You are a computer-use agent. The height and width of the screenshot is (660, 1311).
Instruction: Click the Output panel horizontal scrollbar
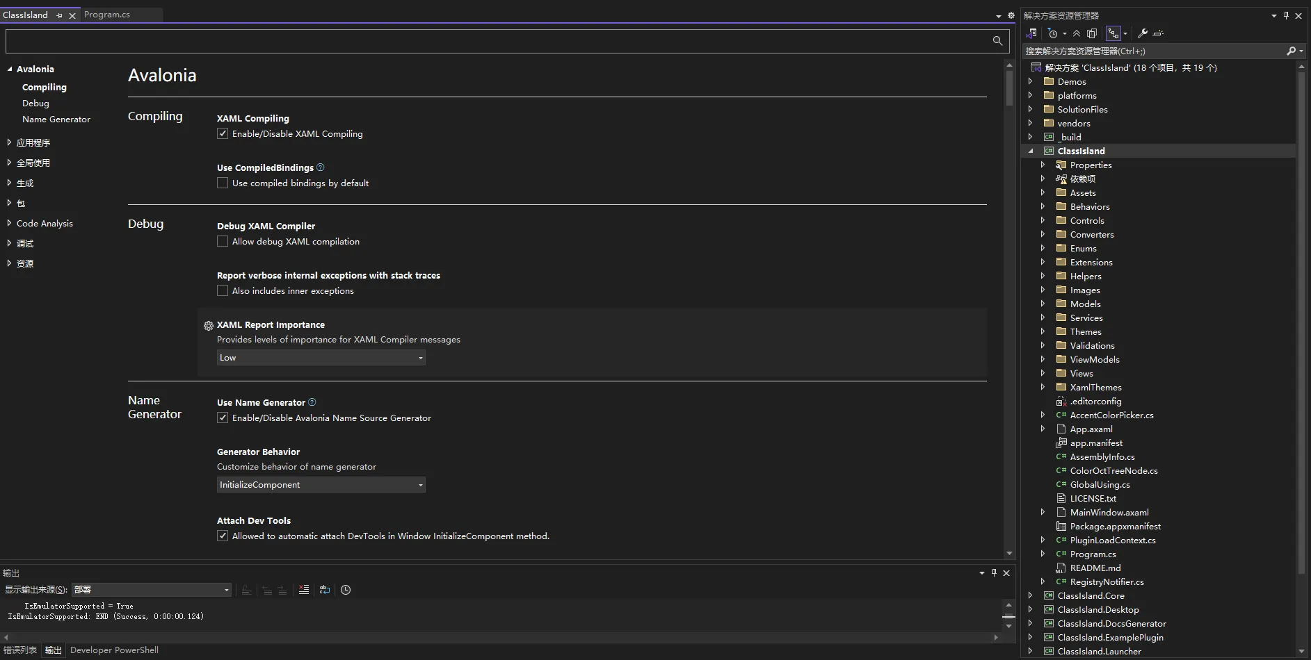pos(501,637)
